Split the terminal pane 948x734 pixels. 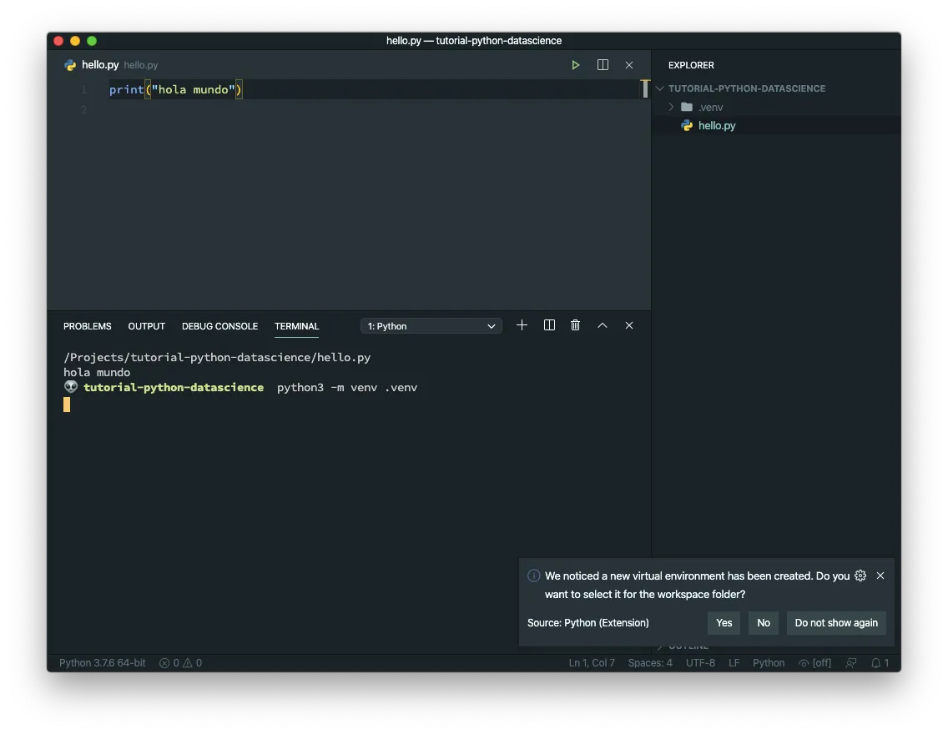549,325
